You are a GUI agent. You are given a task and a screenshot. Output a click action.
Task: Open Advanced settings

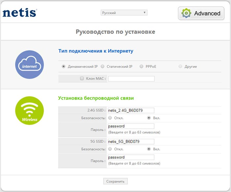pyautogui.click(x=201, y=13)
